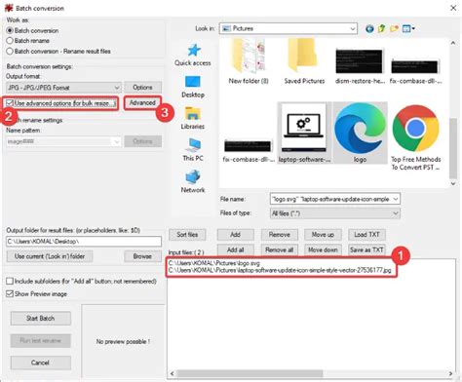Open the Files of type dropdown
462x382 pixels.
(335, 213)
